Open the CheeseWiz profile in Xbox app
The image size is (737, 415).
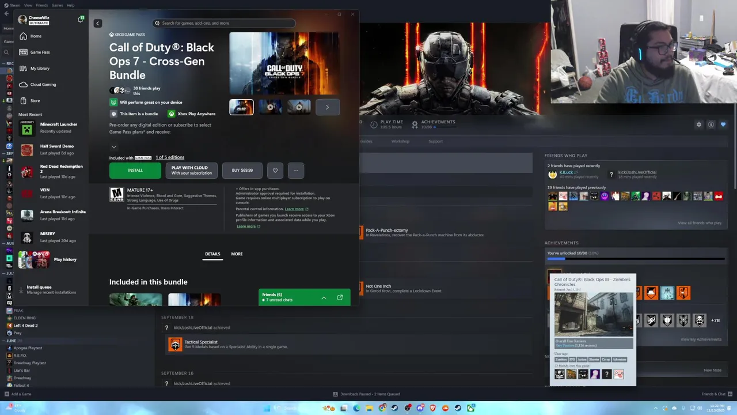[x=34, y=20]
